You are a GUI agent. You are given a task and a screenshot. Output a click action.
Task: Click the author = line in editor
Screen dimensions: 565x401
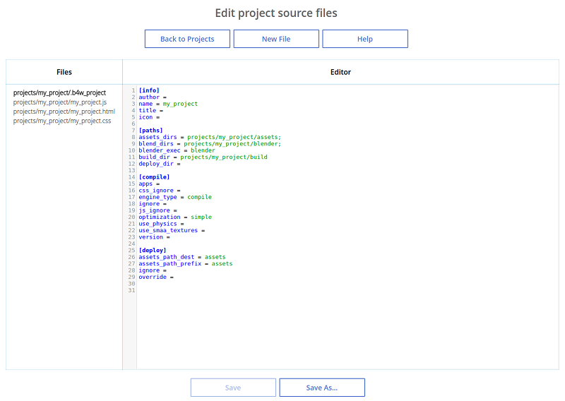pos(150,97)
